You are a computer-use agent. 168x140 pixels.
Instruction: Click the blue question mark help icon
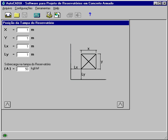click(90, 14)
